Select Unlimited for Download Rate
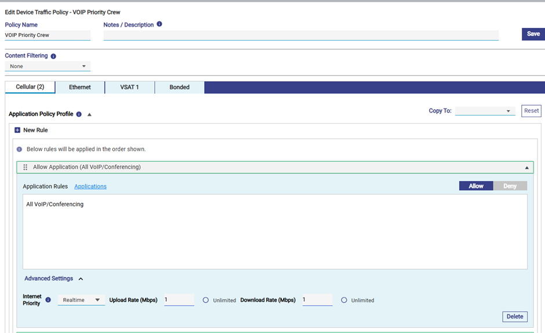 (344, 300)
